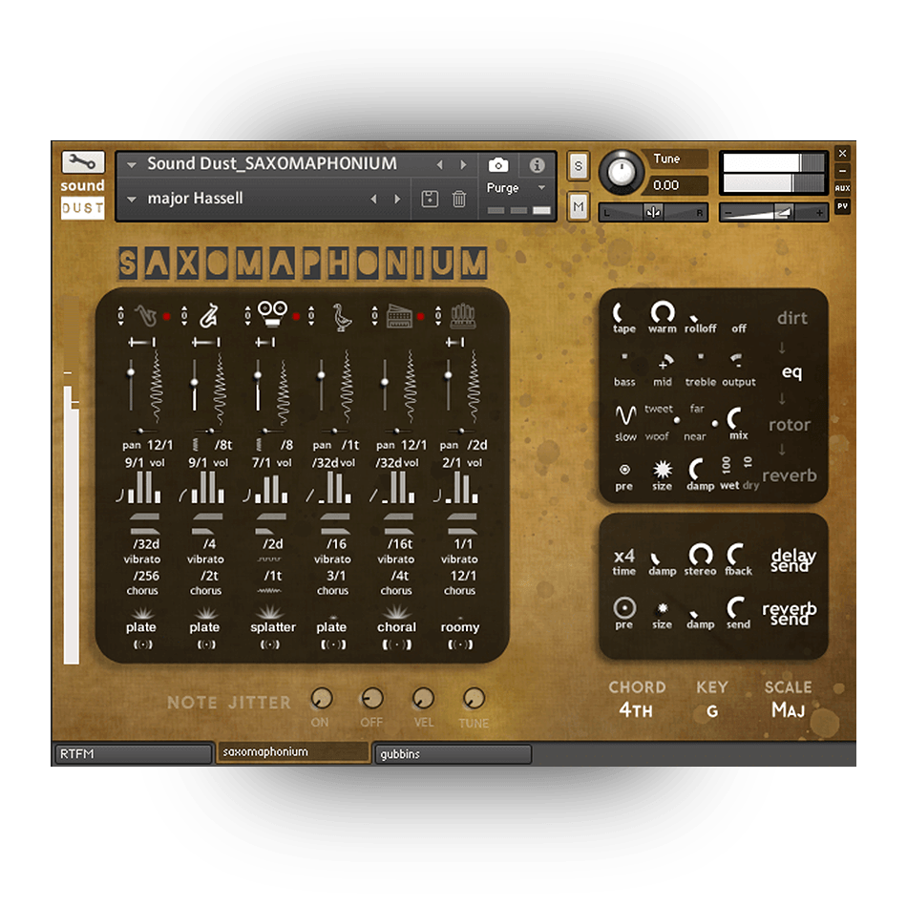Screen dimensions: 907x907
Task: Adjust the pipe organ channel volume fader
Action: 449,384
